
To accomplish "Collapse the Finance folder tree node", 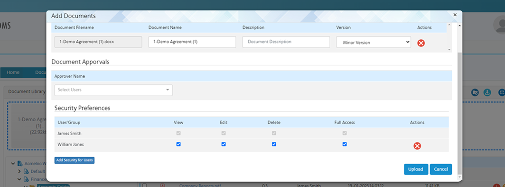I will click(x=19, y=179).
